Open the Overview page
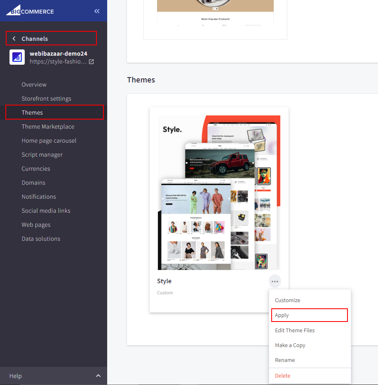378x385 pixels. (34, 85)
